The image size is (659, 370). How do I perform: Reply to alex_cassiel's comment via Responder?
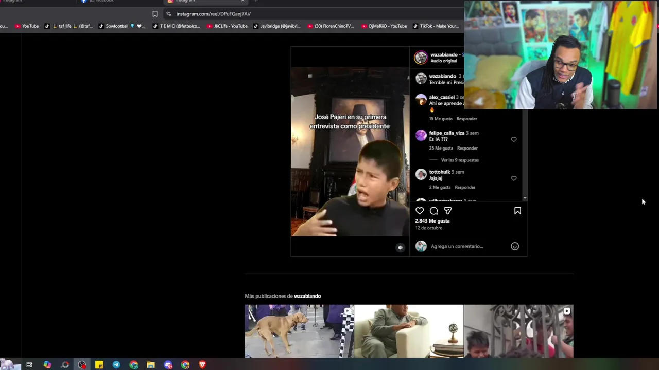pyautogui.click(x=466, y=119)
